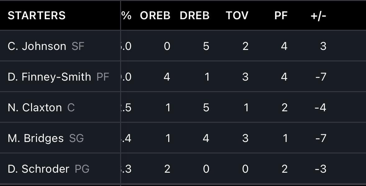Click the STARTERS column header
366x186 pixels.
pyautogui.click(x=37, y=15)
